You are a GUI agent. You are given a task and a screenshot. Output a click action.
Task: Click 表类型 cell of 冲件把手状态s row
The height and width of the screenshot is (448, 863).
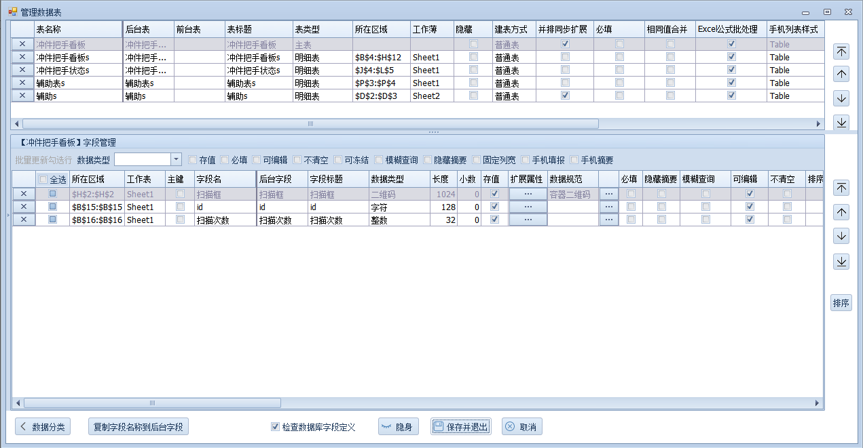[x=322, y=70]
